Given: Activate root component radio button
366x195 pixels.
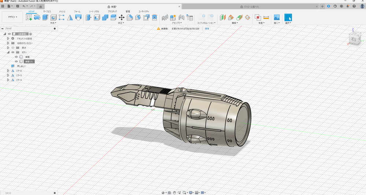Looking at the screenshot, I should (x=30, y=34).
